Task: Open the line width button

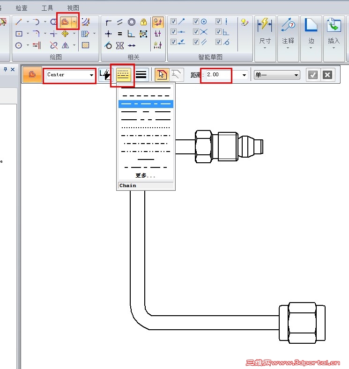Action: coord(141,75)
